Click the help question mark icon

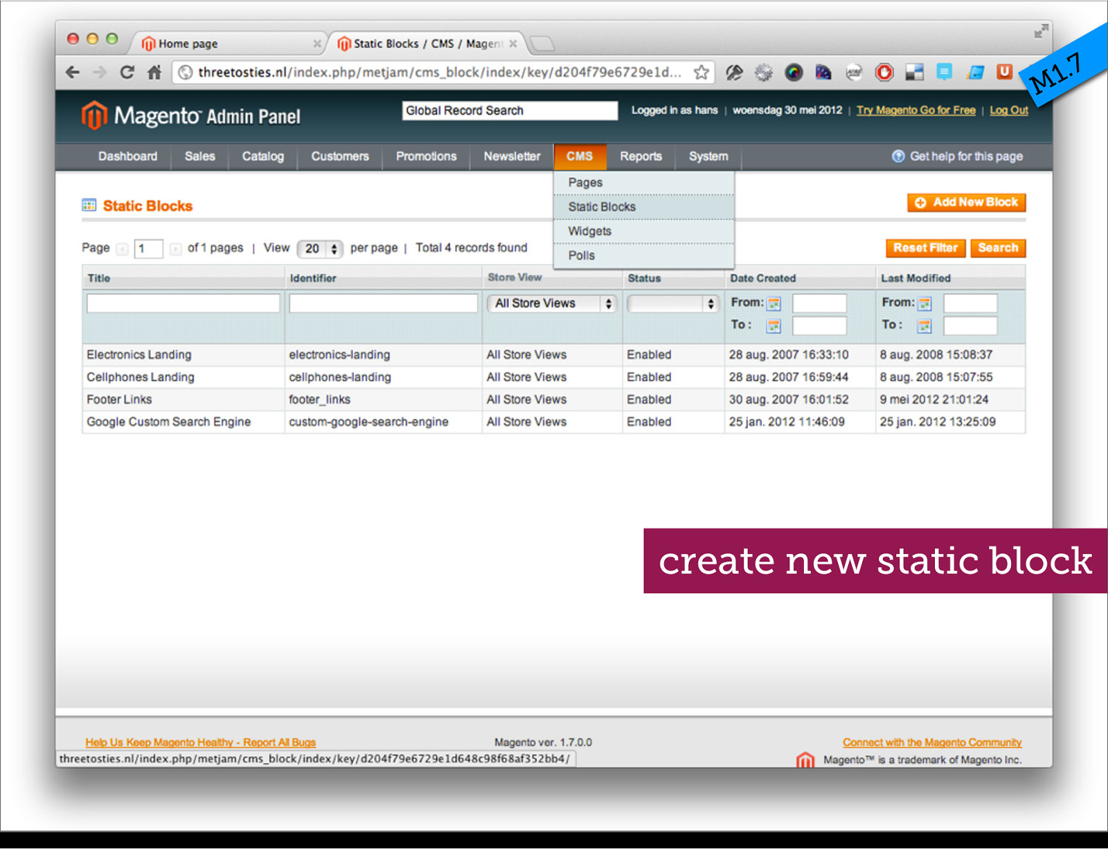898,156
